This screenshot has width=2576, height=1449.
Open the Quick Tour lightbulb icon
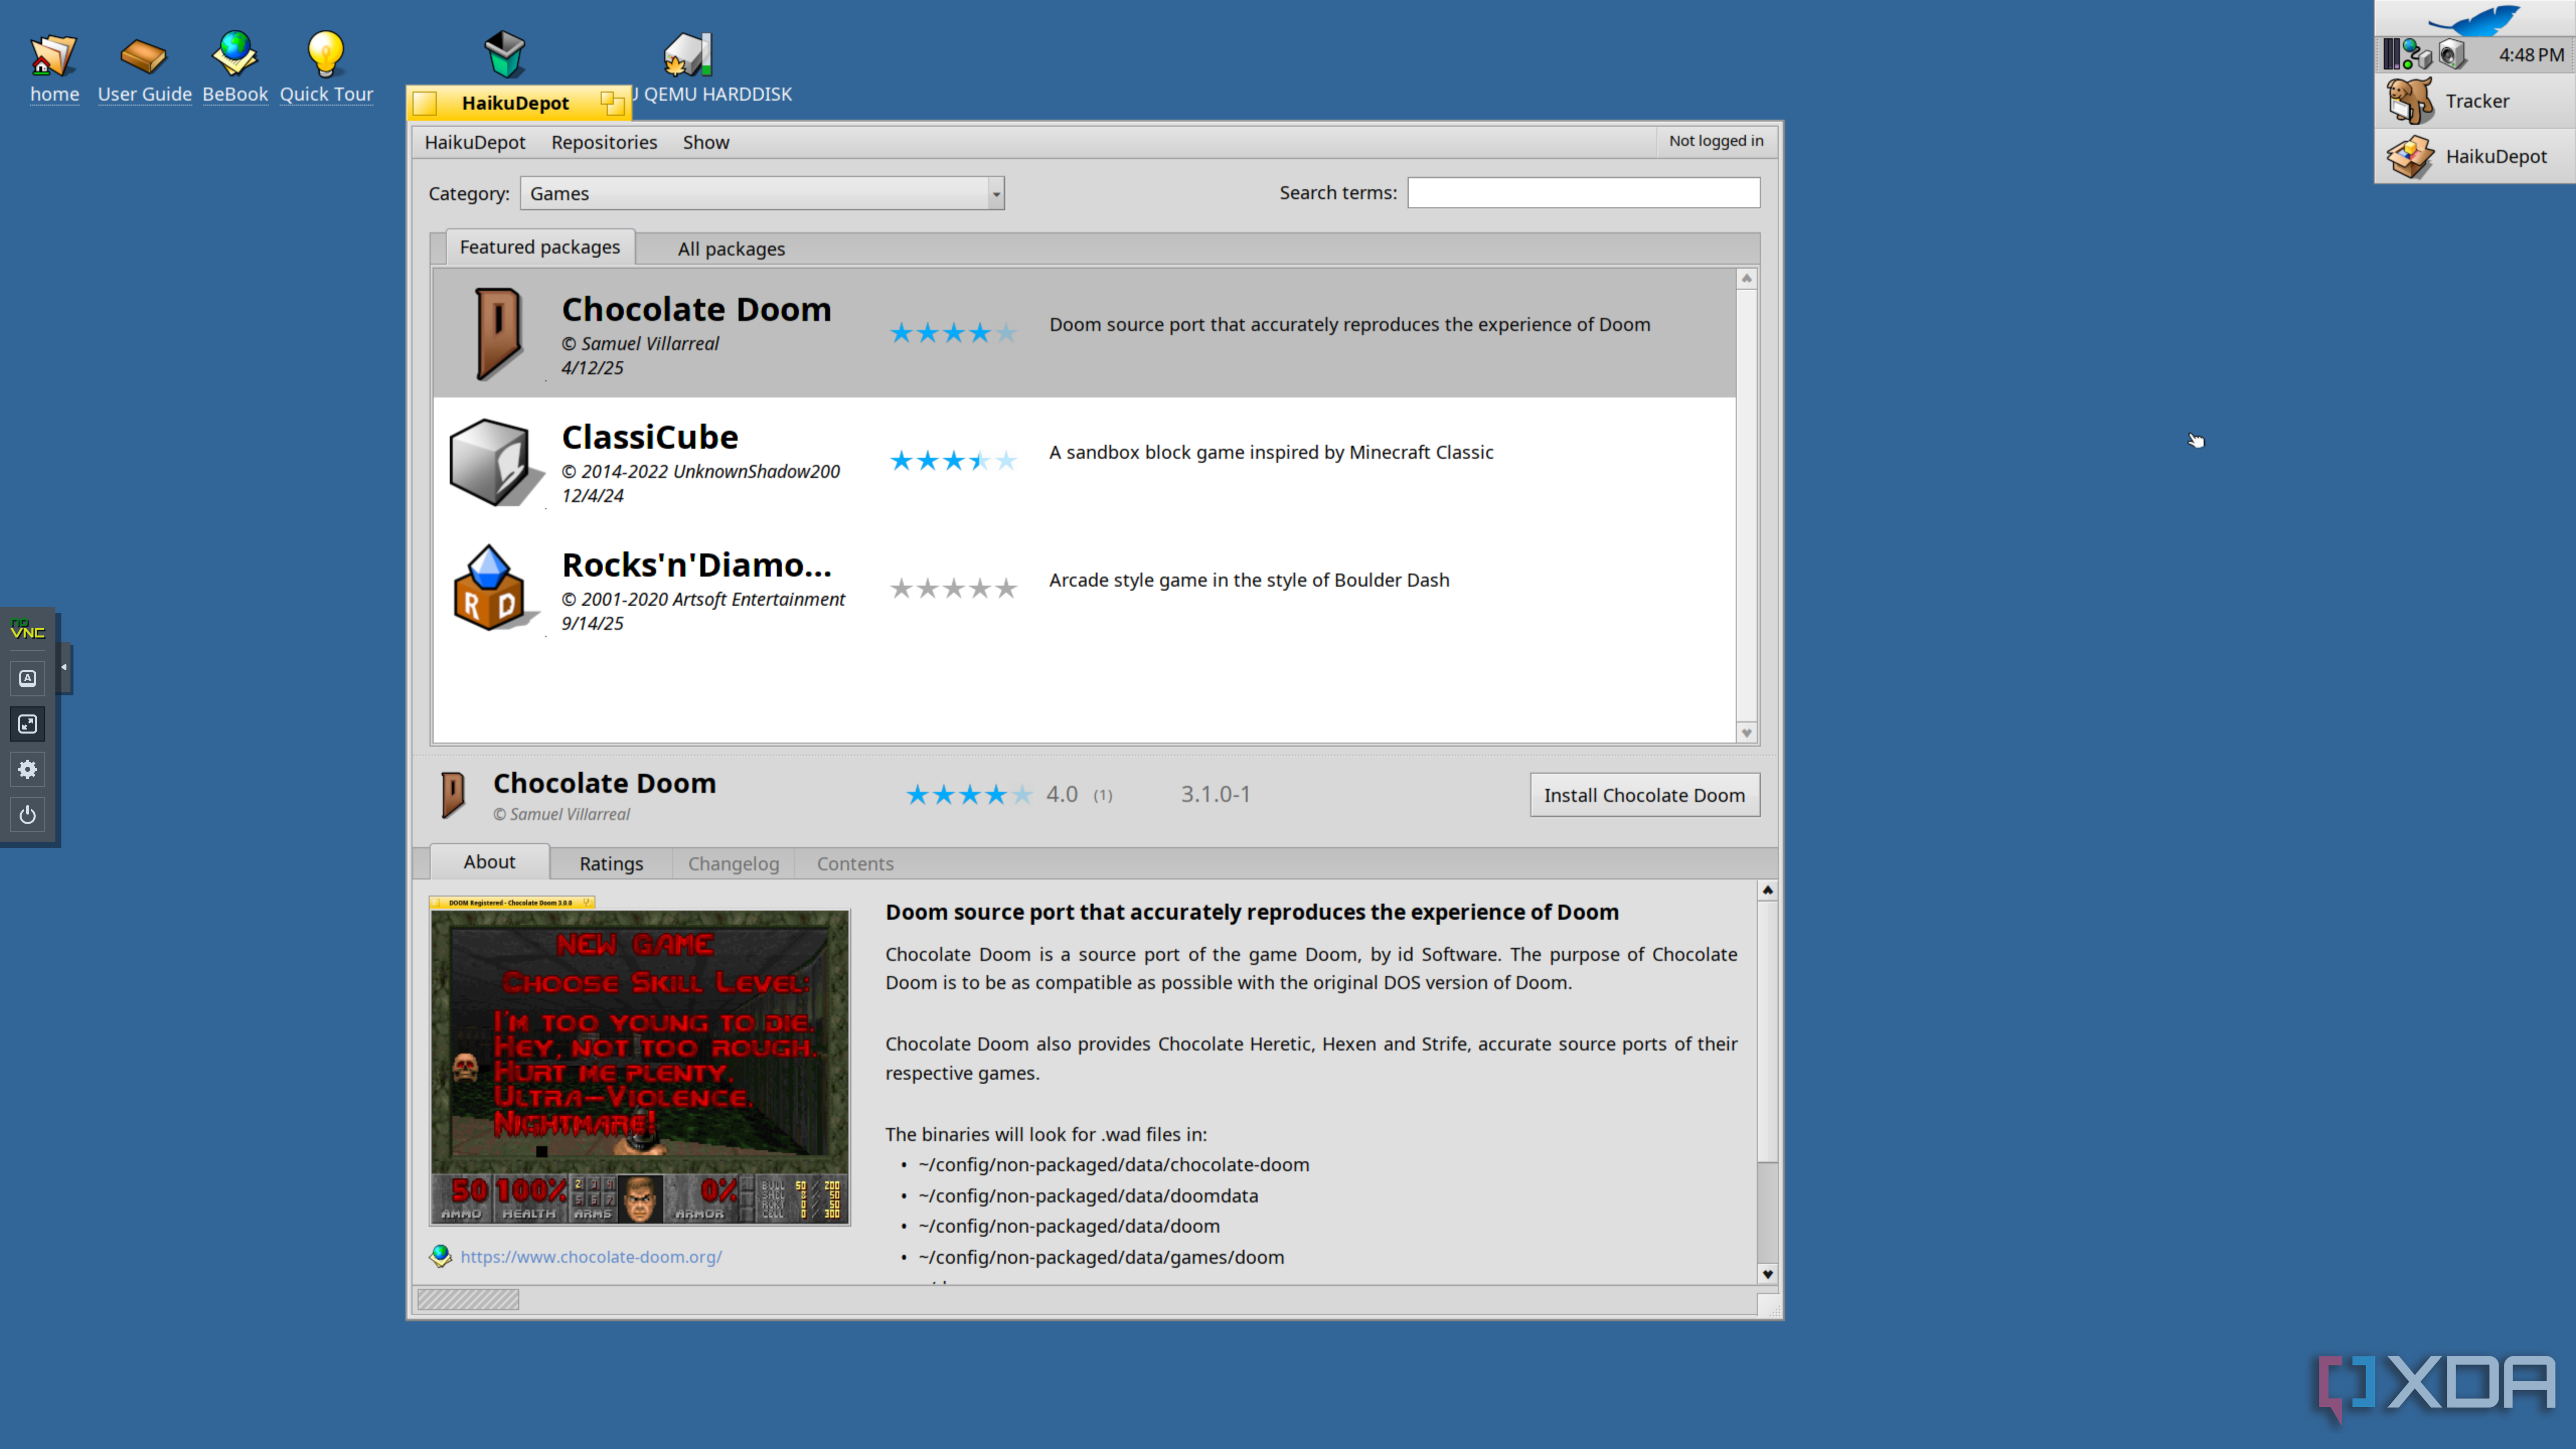325,54
